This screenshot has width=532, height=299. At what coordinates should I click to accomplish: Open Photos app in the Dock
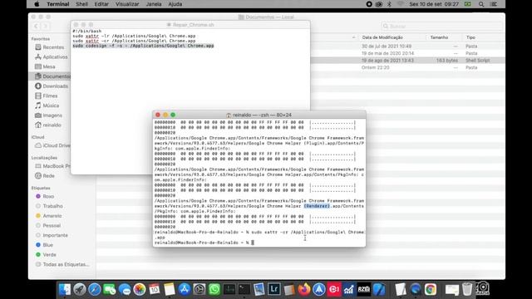(140, 290)
